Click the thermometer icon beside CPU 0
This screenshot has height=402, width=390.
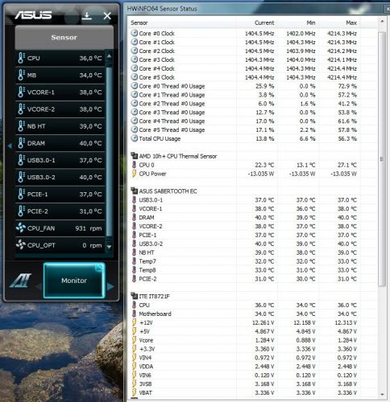coord(134,165)
